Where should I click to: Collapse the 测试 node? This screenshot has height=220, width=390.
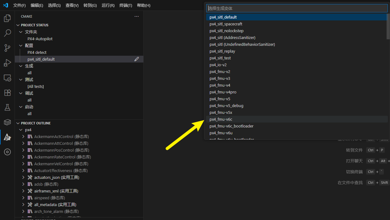point(21,80)
